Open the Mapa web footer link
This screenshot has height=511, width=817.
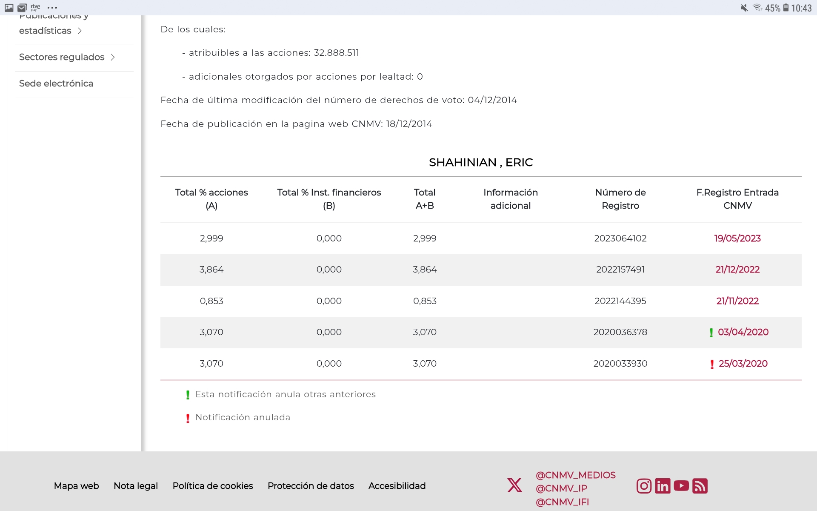(x=76, y=486)
